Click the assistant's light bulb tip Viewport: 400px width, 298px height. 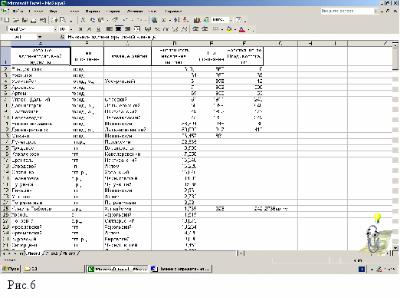coord(377,218)
